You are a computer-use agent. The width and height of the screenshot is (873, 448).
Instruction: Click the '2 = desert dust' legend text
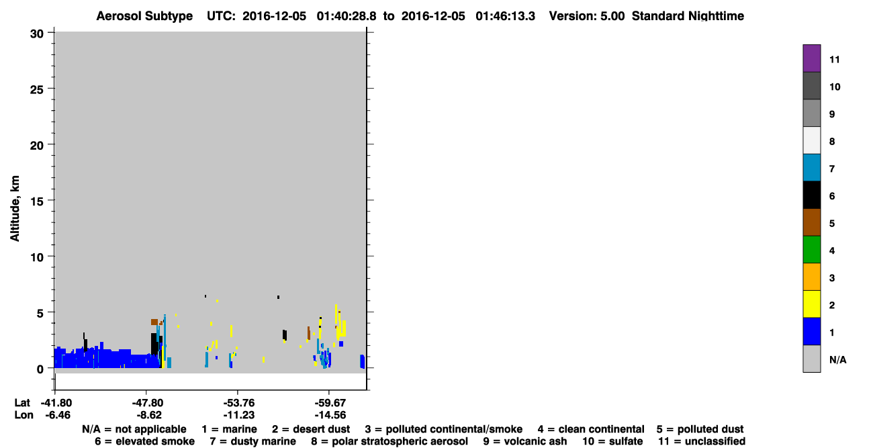[311, 429]
